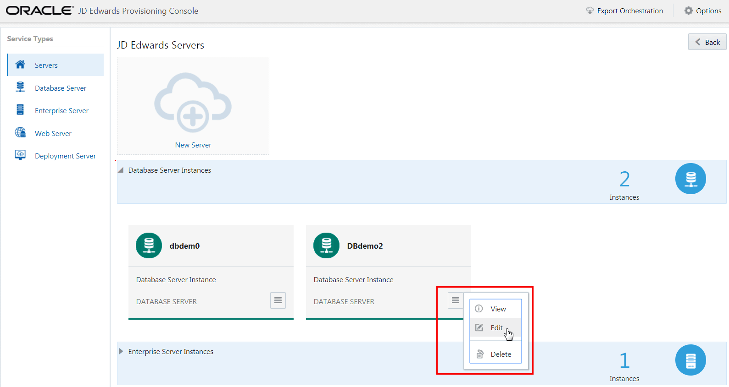
Task: Click the dbdem0 instance name
Action: [x=185, y=246]
